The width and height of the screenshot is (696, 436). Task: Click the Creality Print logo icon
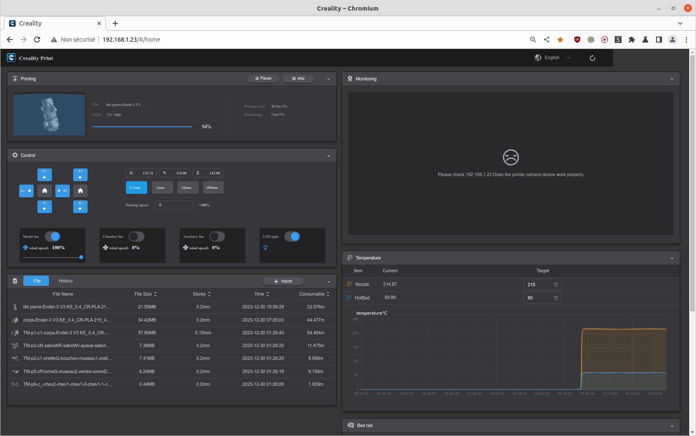pyautogui.click(x=11, y=58)
